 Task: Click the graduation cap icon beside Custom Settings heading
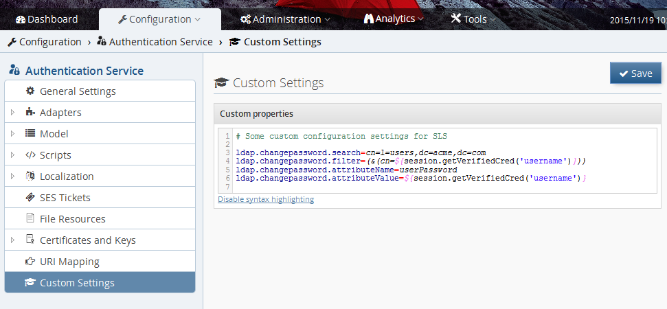(x=221, y=82)
